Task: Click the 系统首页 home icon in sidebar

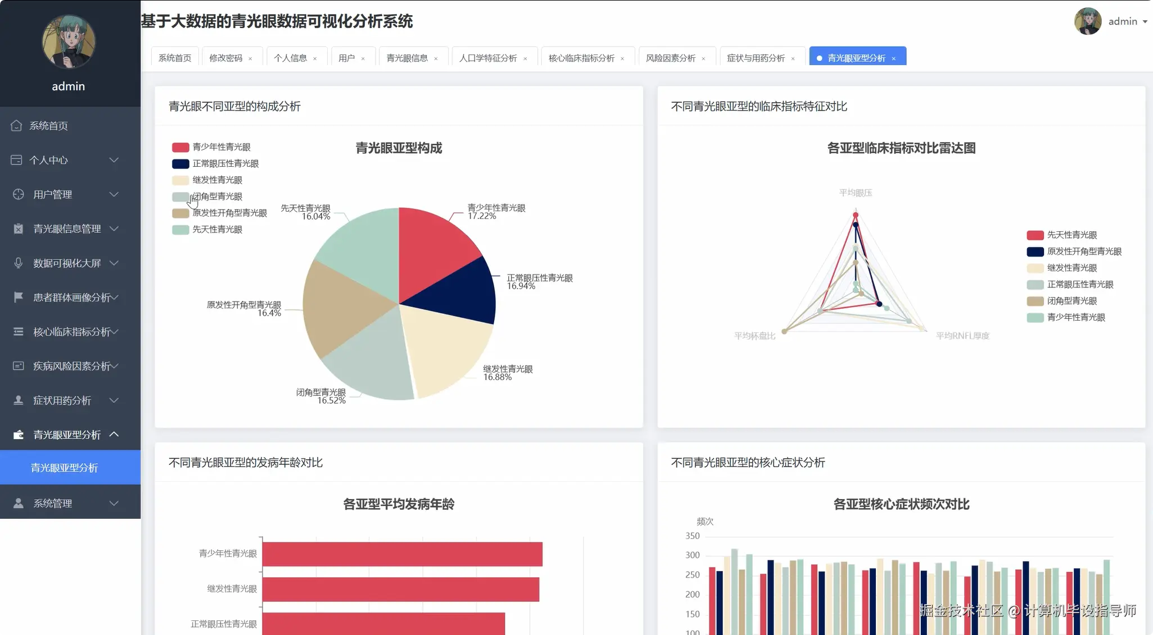Action: pyautogui.click(x=16, y=125)
